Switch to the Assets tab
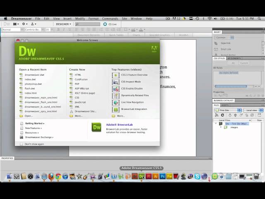This screenshot has height=199, width=265. pos(225,105)
